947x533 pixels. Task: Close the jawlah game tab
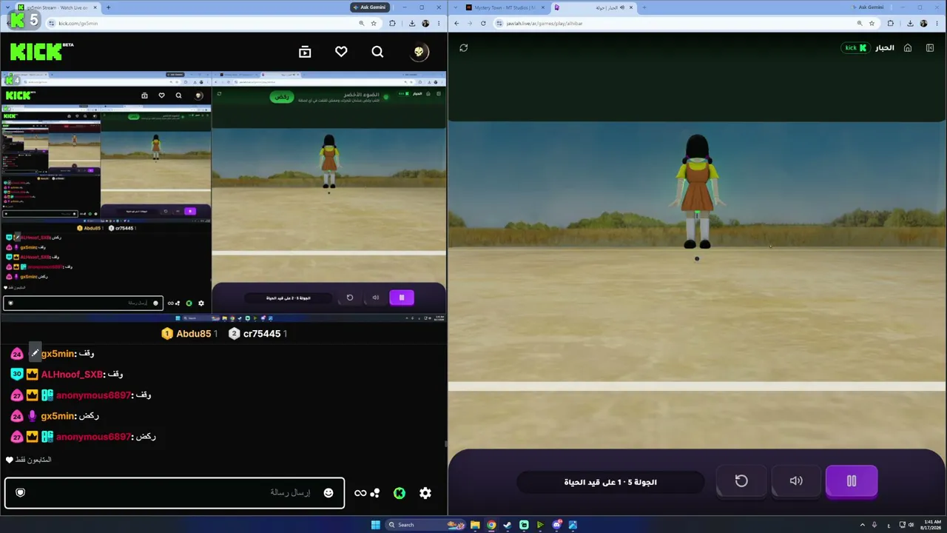pos(633,7)
